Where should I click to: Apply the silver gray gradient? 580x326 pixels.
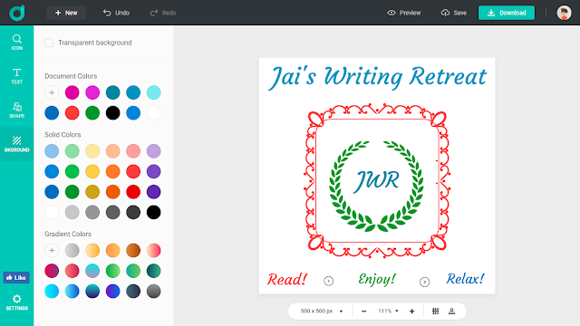click(72, 250)
